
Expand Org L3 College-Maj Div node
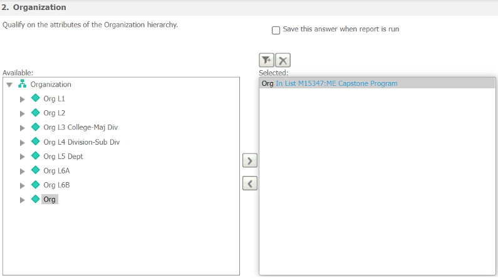pyautogui.click(x=22, y=128)
